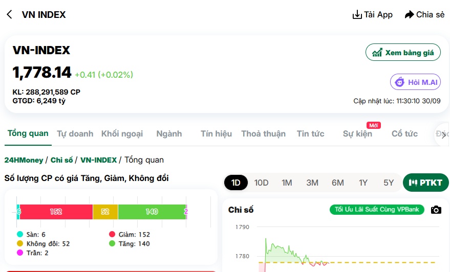Click the VN INDEX page title
The height and width of the screenshot is (272, 450).
(x=44, y=15)
